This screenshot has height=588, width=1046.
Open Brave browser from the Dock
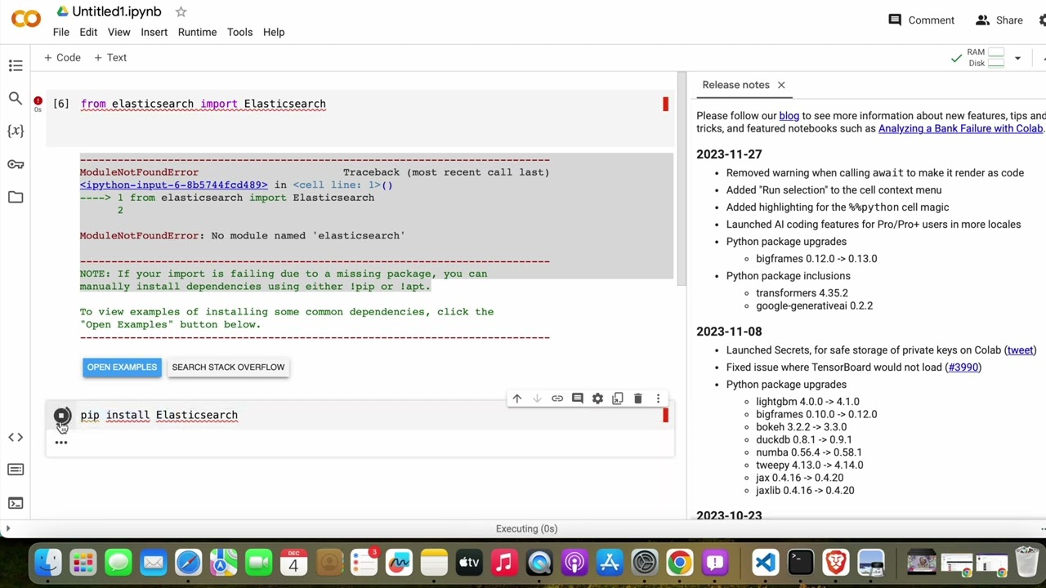coord(836,563)
